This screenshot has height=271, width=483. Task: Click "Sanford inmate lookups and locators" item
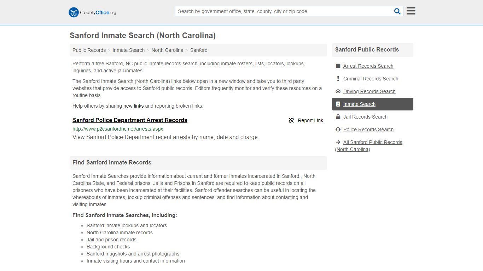(127, 225)
